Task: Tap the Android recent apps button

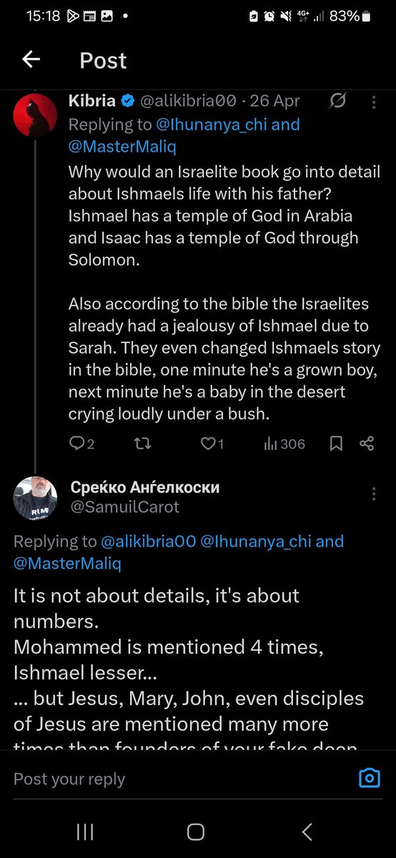Action: pyautogui.click(x=85, y=832)
